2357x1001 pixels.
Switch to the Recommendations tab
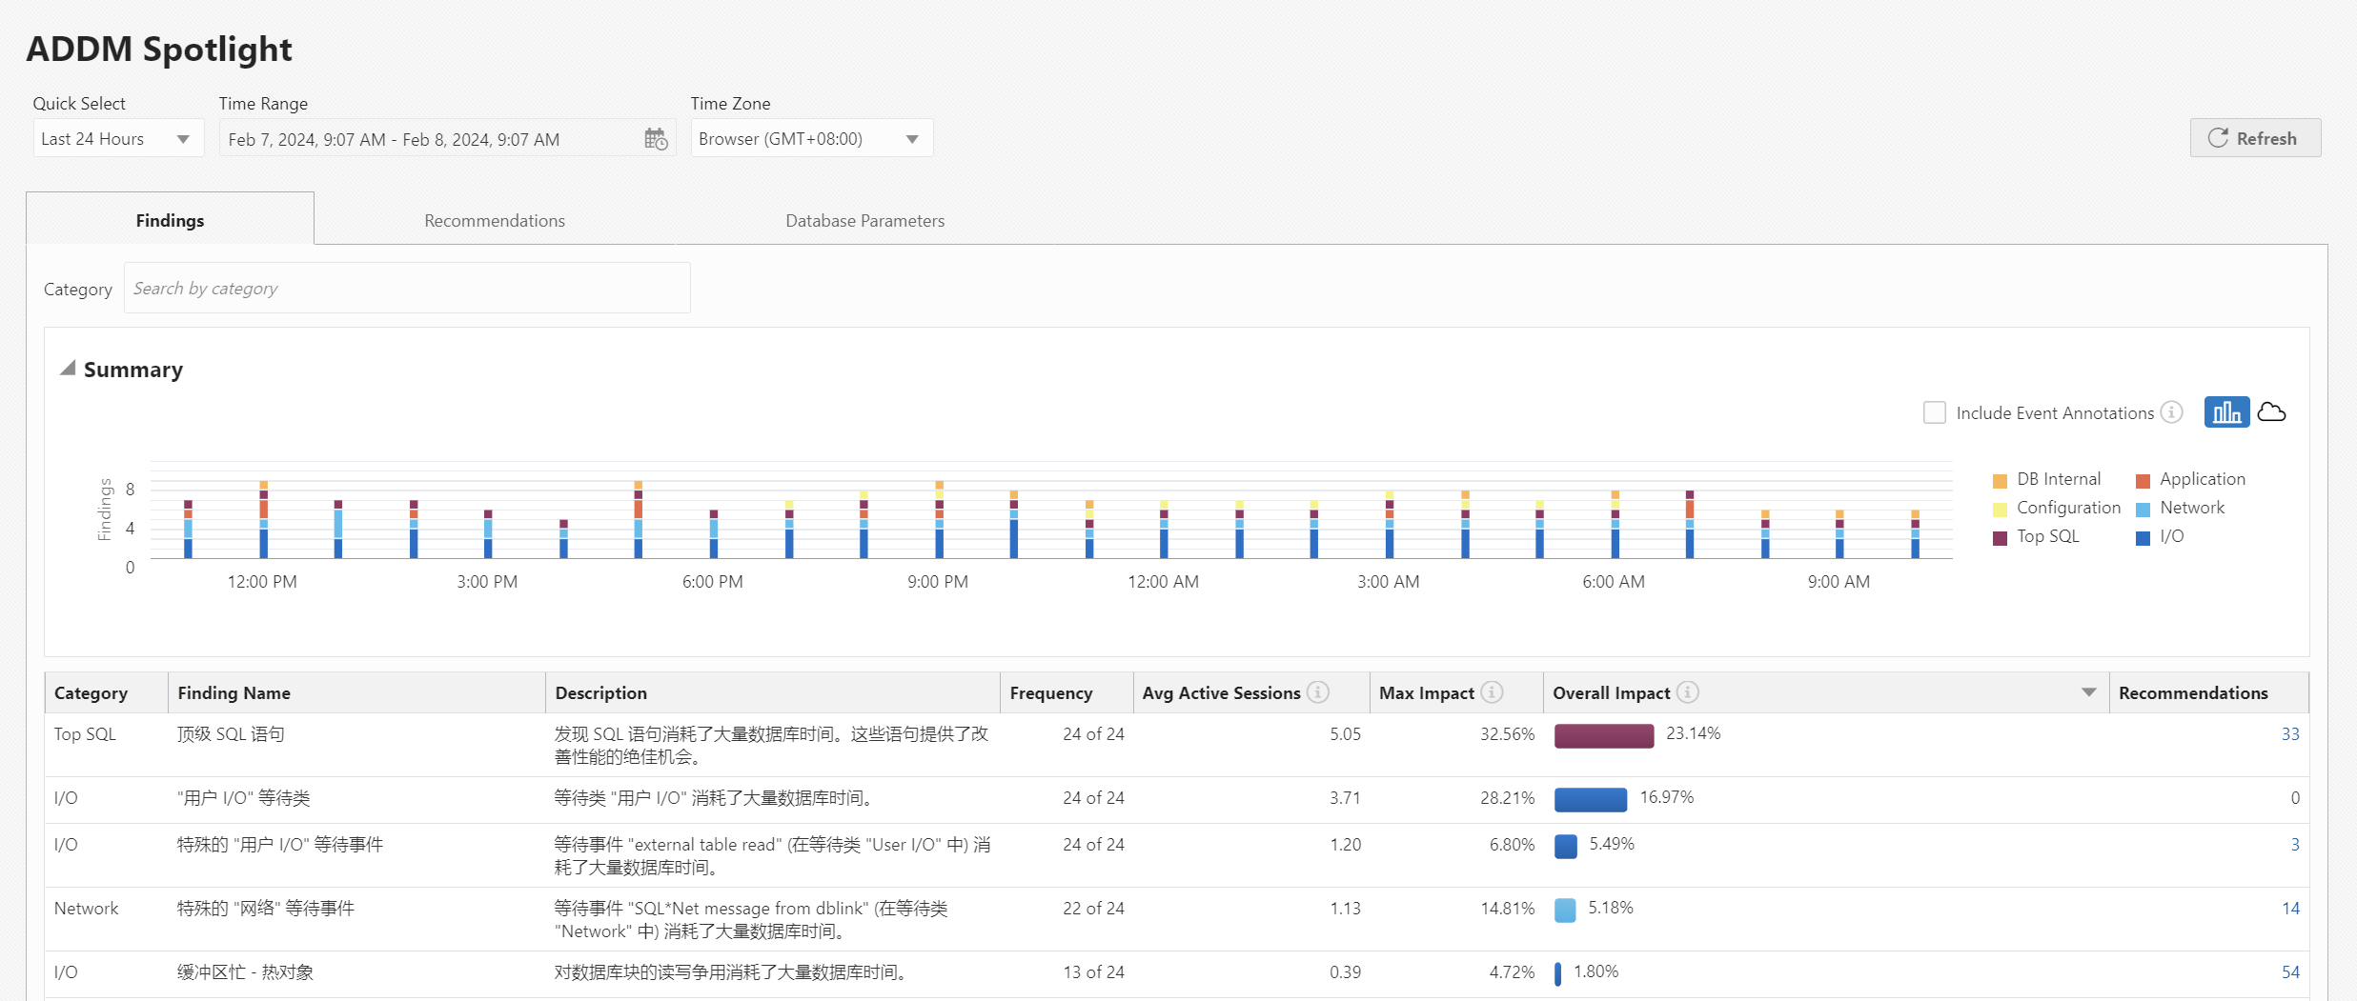click(494, 220)
